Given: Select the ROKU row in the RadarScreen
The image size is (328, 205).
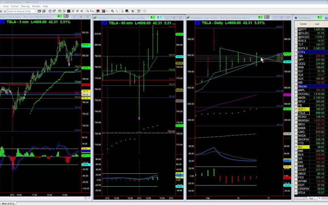Looking at the screenshot, I should click(x=311, y=117).
